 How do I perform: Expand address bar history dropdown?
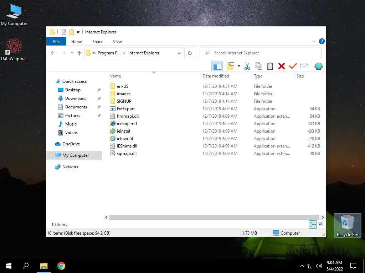179,53
